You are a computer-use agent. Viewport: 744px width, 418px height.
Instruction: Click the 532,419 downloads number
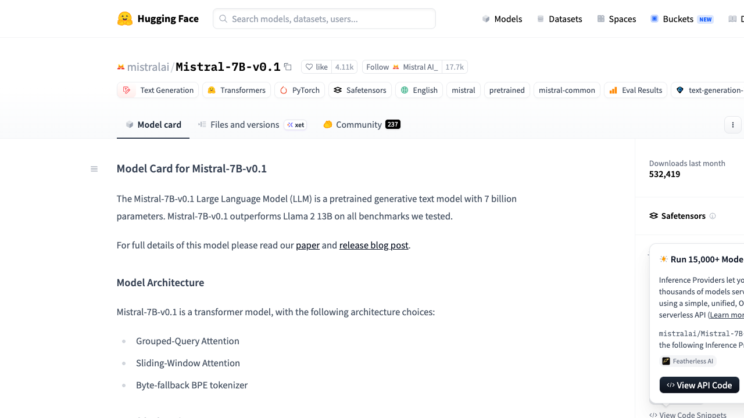[664, 174]
